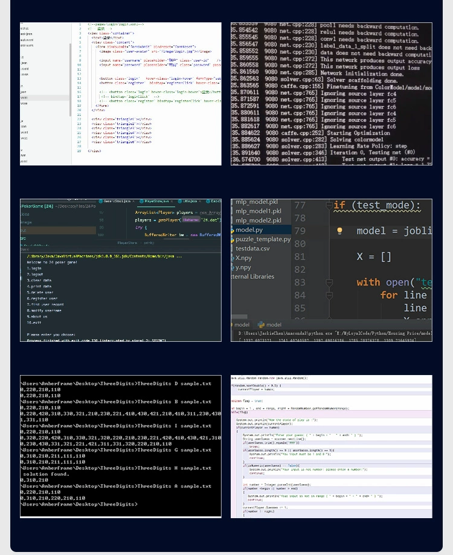Screen dimensions: 453x555
Task: Open the Caffe training log screenshot thumbnail
Action: [x=331, y=94]
